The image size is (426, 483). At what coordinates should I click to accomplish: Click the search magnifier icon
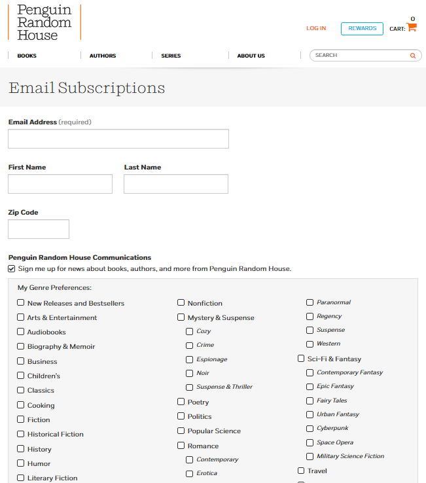413,56
